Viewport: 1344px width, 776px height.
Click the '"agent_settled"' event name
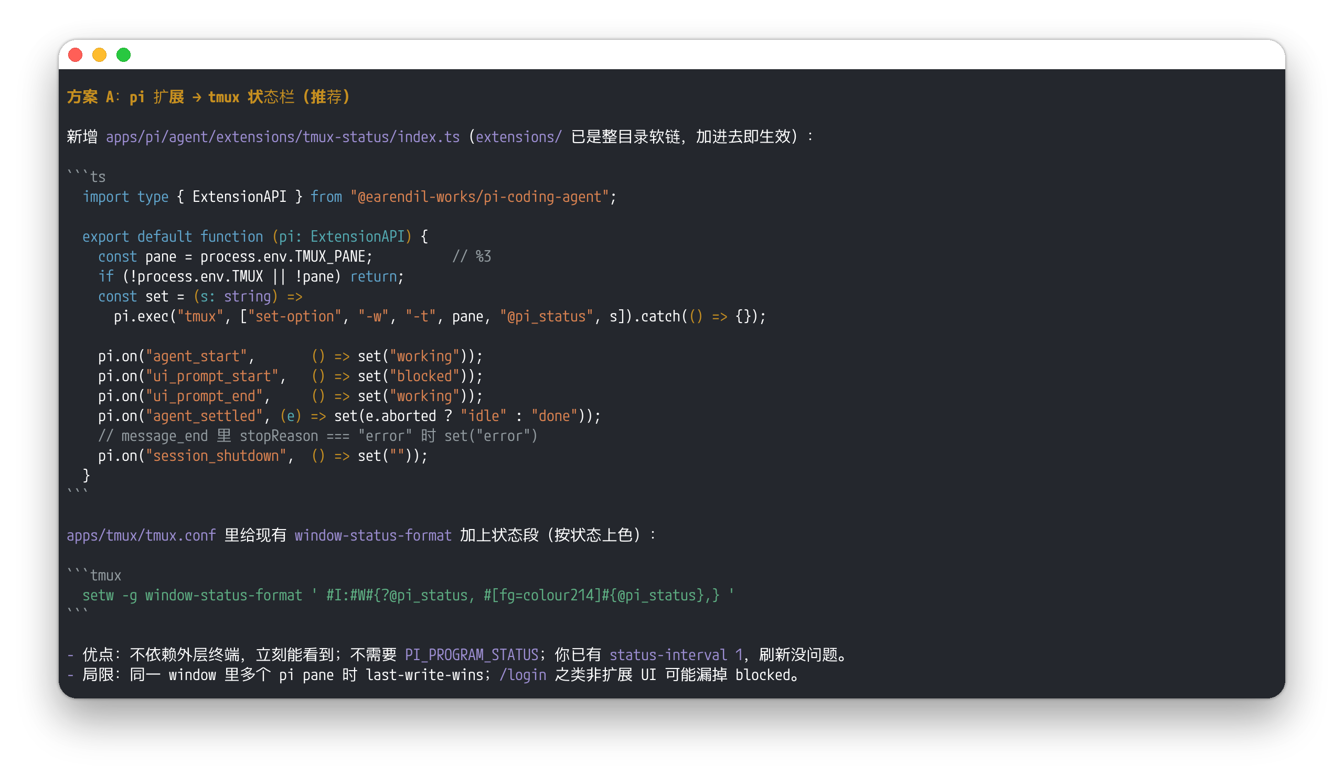pyautogui.click(x=204, y=416)
